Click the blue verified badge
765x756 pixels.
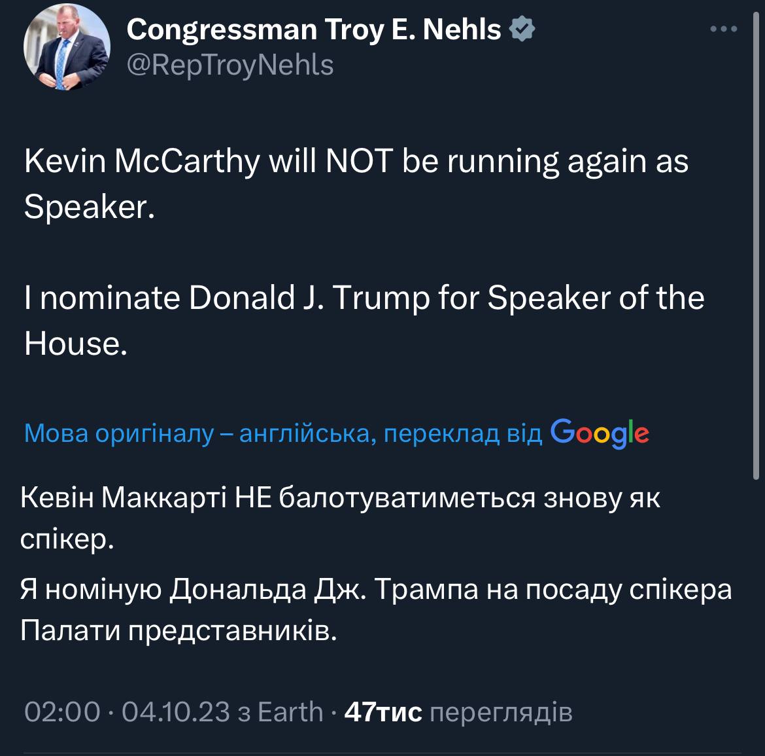click(x=523, y=29)
